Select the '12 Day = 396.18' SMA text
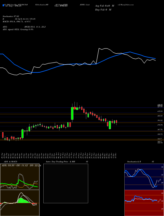 click(13, 6)
